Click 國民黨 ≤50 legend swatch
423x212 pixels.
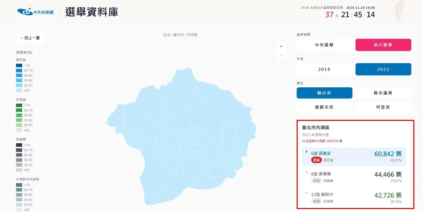click(19, 90)
